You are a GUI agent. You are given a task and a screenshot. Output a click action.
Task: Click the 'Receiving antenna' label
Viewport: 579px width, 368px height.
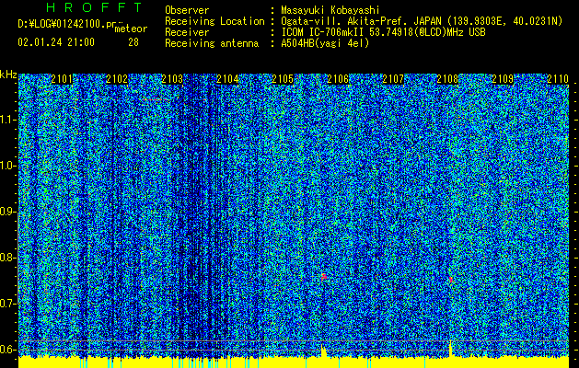(212, 43)
